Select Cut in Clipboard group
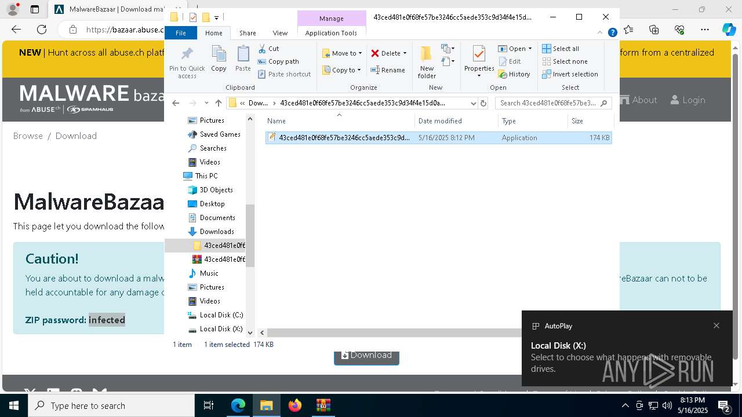 (x=268, y=49)
